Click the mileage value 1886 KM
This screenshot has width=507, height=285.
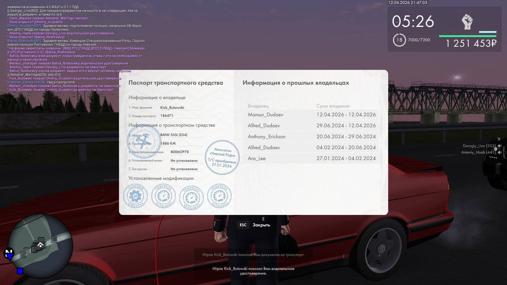coord(168,143)
